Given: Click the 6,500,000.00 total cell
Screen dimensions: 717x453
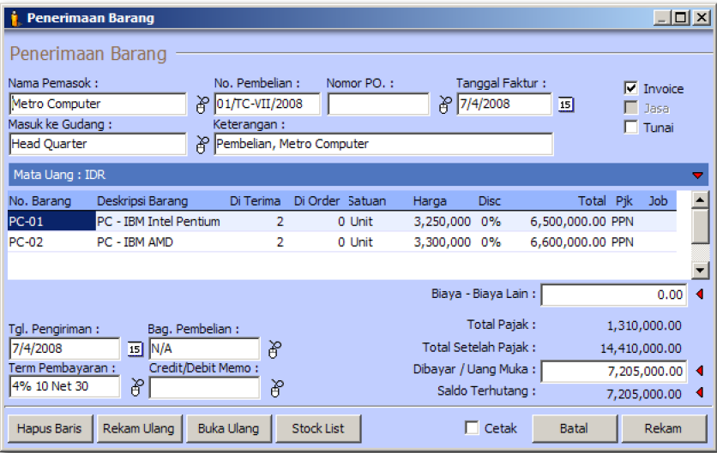Looking at the screenshot, I should click(x=568, y=222).
